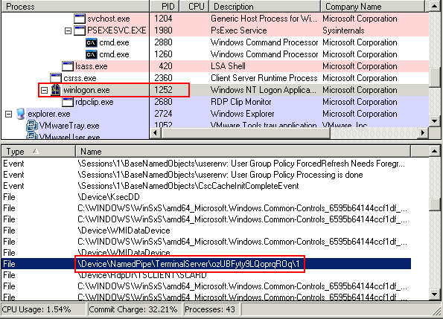Screen dimensions: 443x319
Task: Collapse the winlogon.exe tree node
Action: click(x=44, y=90)
